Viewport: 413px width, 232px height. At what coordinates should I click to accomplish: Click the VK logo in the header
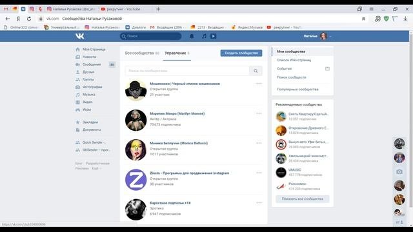80,36
